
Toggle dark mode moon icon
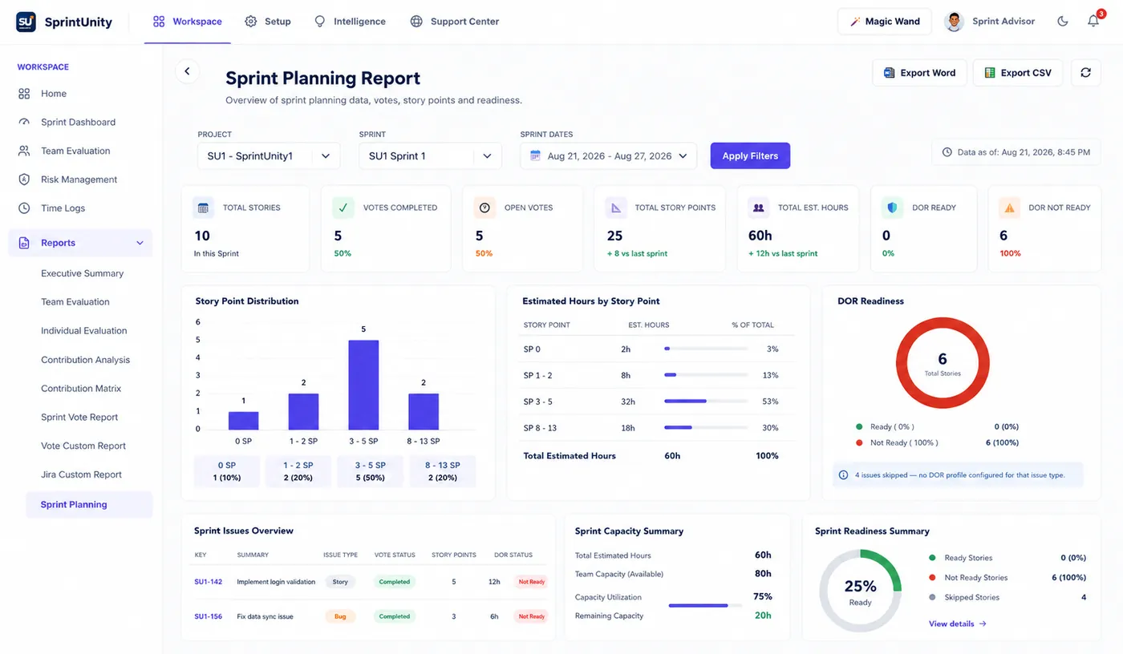click(1063, 22)
